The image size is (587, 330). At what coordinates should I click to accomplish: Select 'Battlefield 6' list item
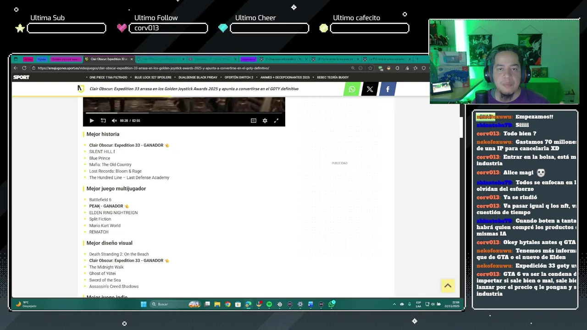coord(100,200)
